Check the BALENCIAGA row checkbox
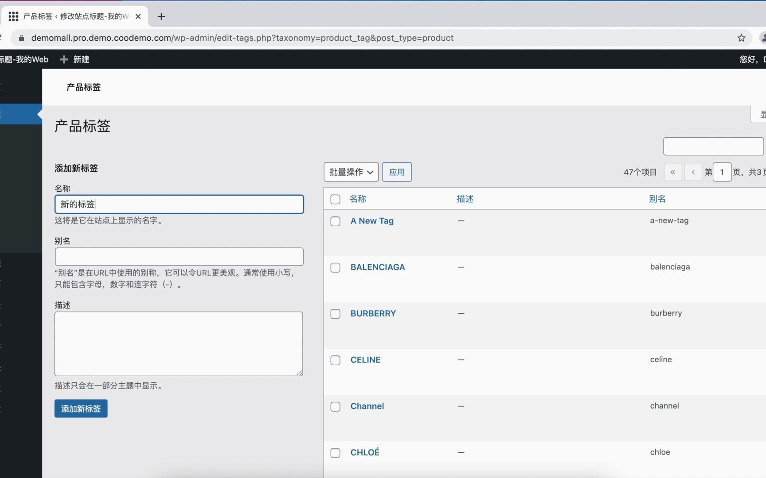Screen dimensions: 766x478 [336, 268]
